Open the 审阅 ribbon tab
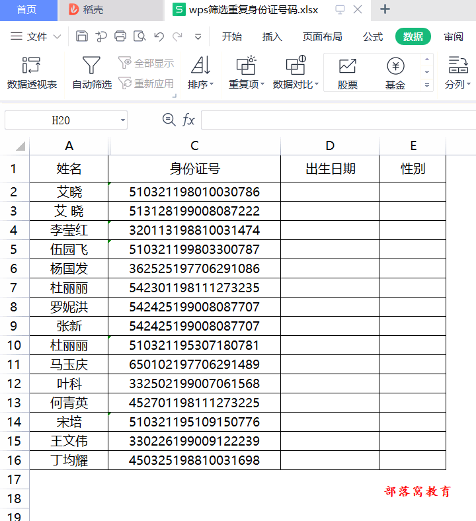Screen dimensions: 476x521 pyautogui.click(x=454, y=36)
